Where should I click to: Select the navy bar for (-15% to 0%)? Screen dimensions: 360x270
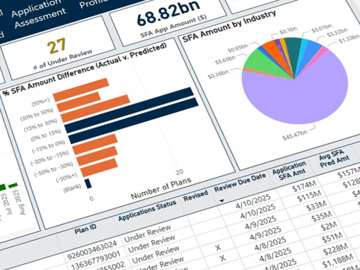point(133,121)
